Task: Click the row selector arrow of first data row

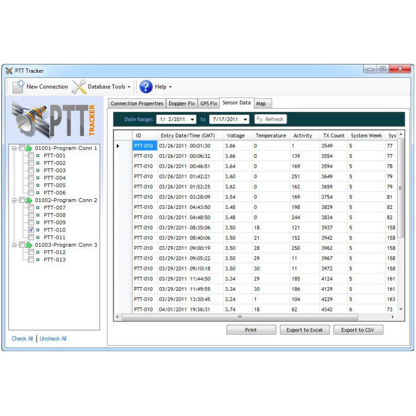Action: 118,146
